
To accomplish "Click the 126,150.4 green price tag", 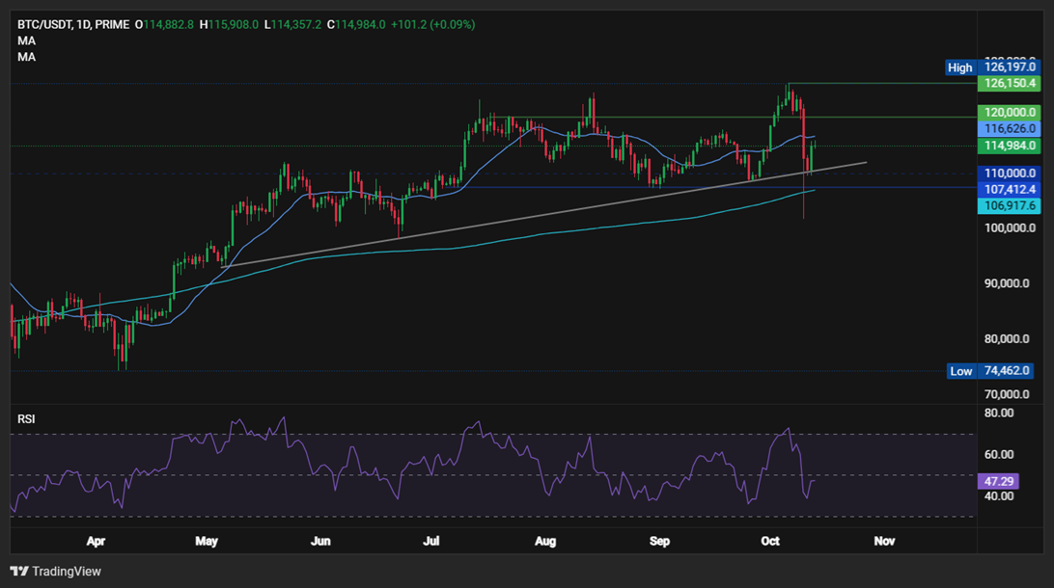I will tap(1009, 84).
